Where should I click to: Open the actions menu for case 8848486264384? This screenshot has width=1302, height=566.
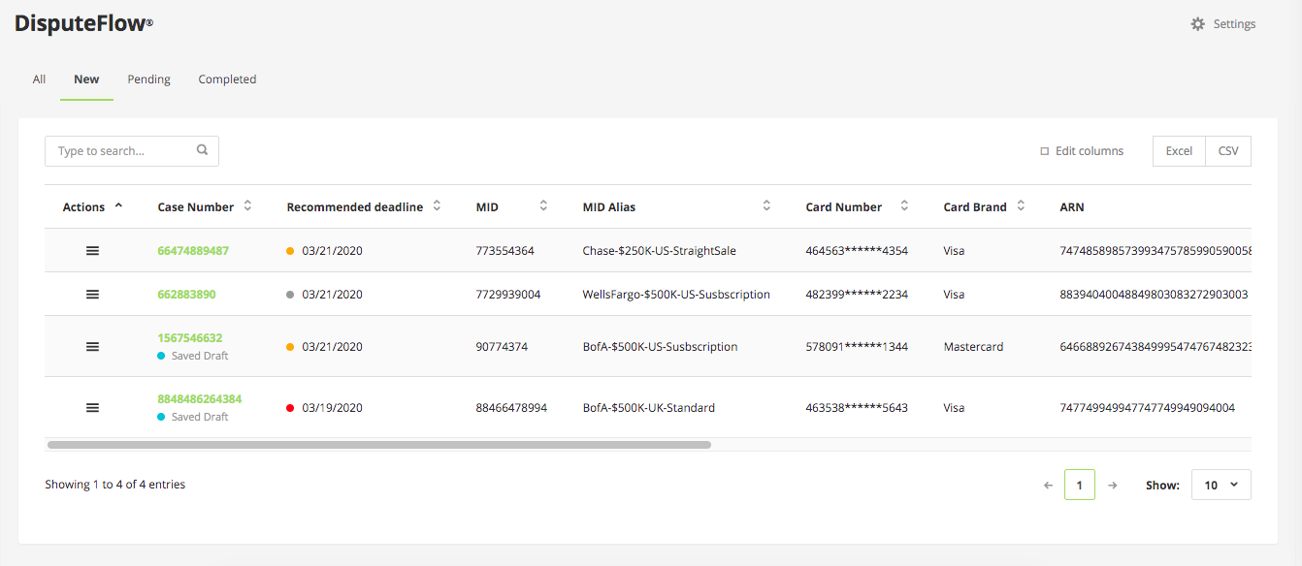pos(92,407)
